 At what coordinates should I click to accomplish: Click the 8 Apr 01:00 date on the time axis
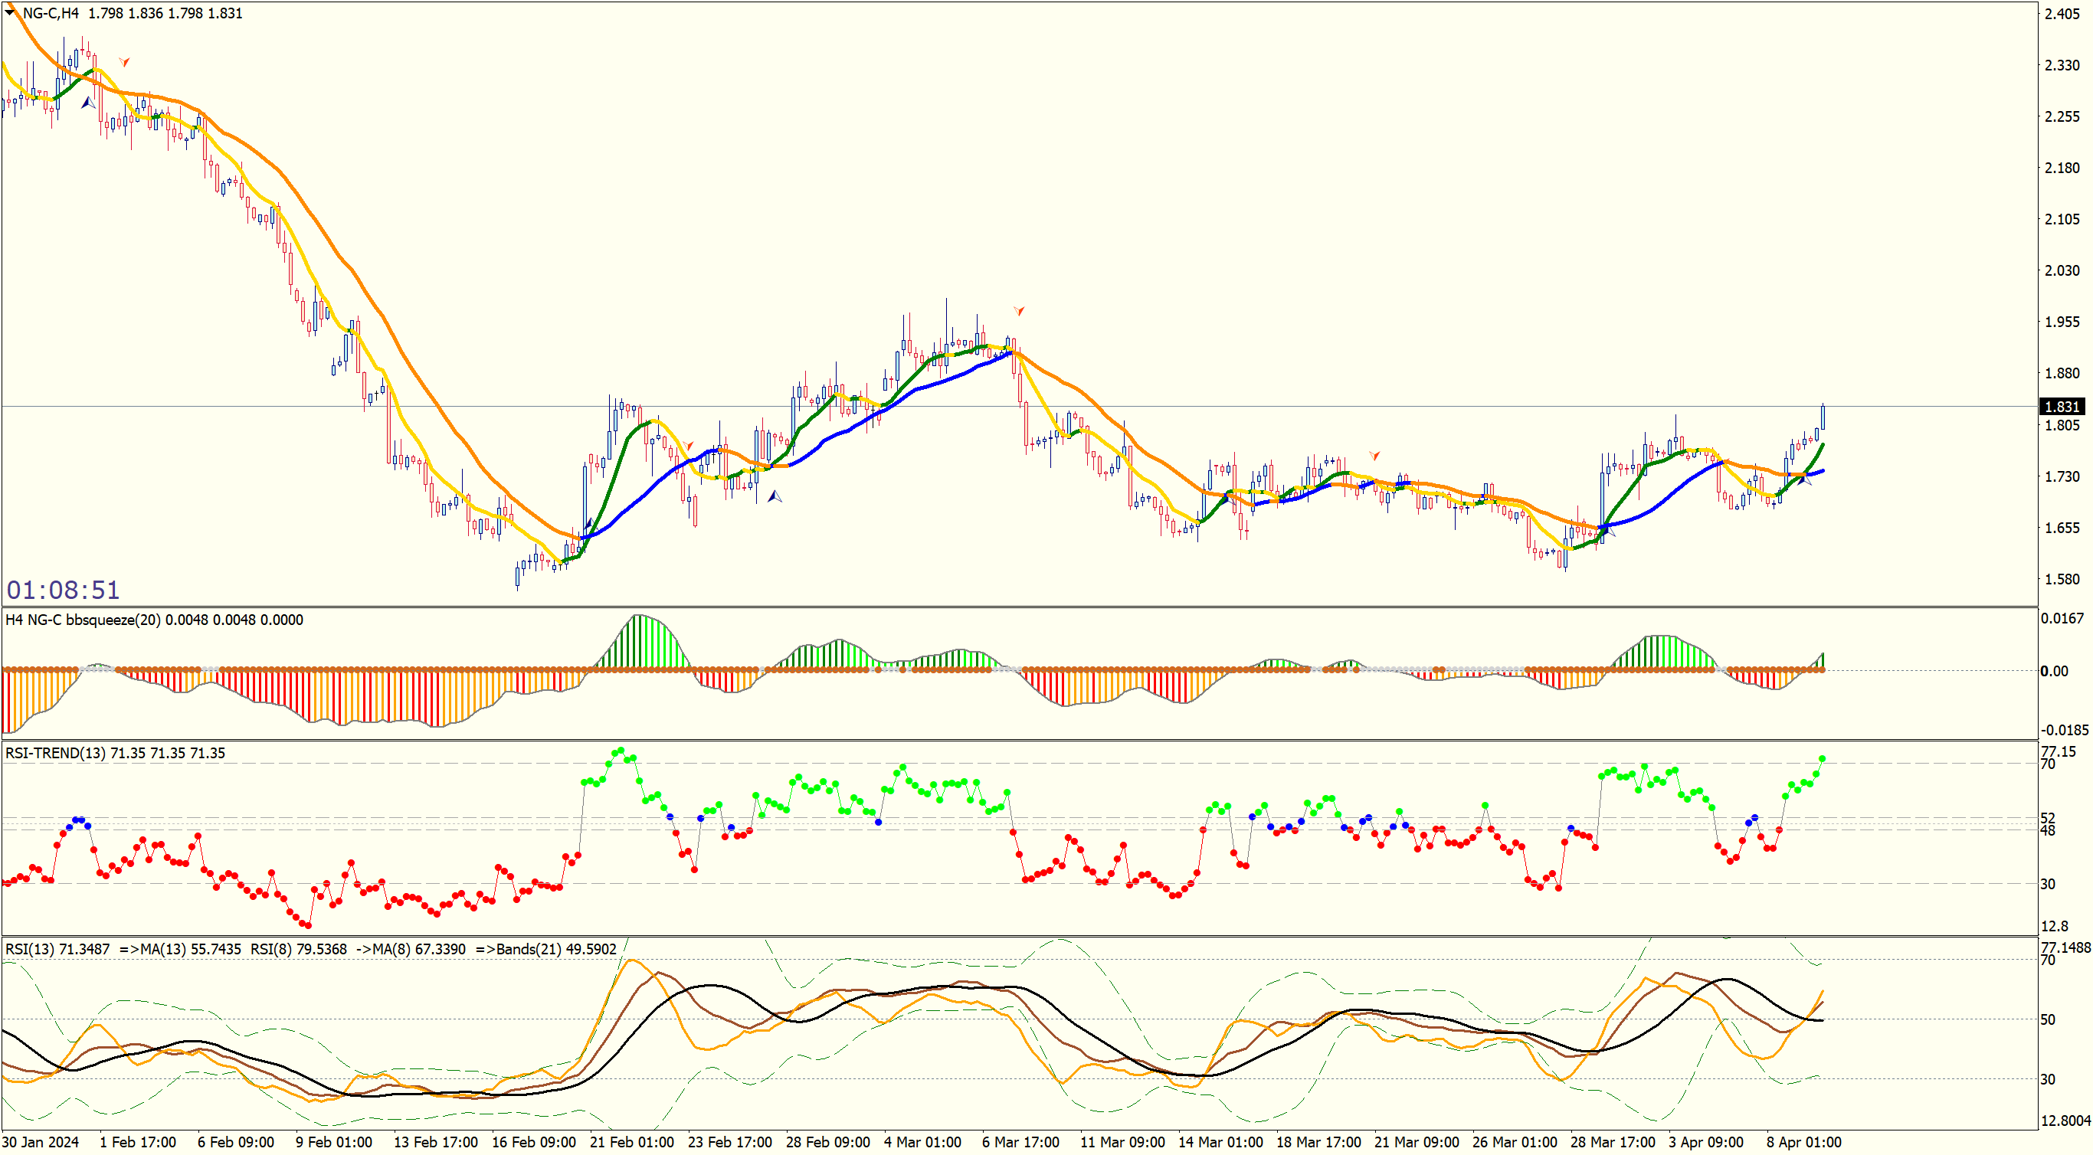pos(1803,1142)
